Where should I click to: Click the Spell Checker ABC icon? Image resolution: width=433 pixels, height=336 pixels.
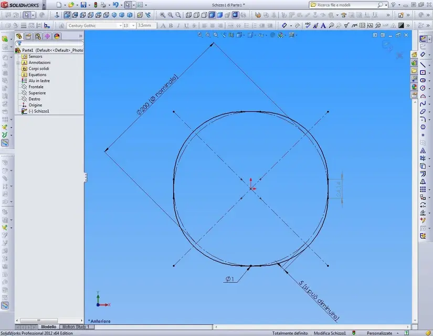(308, 25)
